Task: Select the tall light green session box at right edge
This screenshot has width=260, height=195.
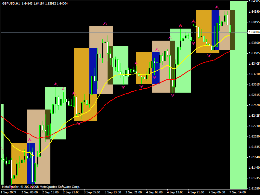Action: pos(239,95)
